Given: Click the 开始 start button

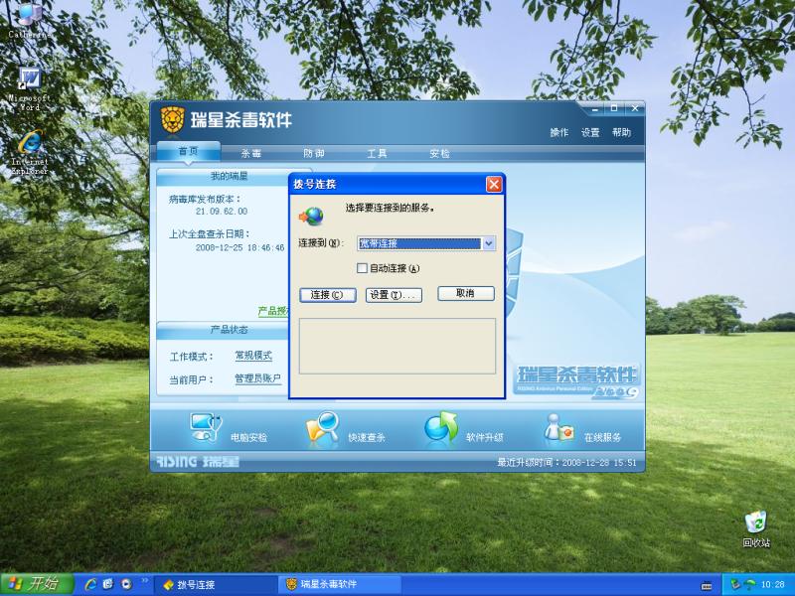Looking at the screenshot, I should pyautogui.click(x=37, y=584).
